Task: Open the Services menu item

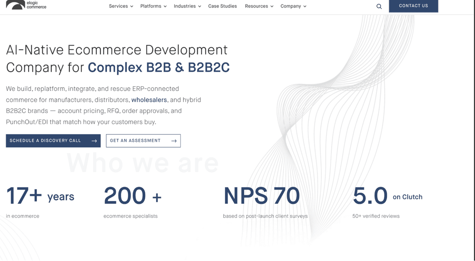Action: [121, 6]
